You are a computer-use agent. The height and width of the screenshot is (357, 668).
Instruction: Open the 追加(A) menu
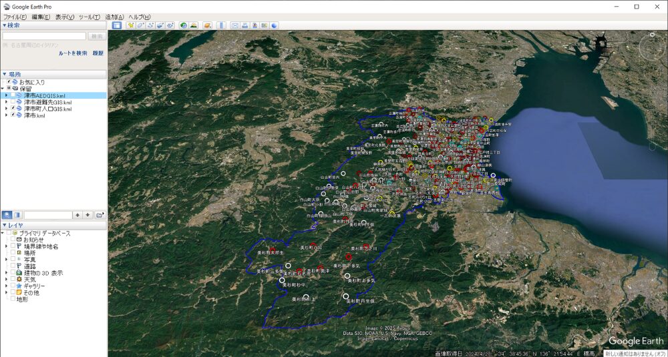114,17
